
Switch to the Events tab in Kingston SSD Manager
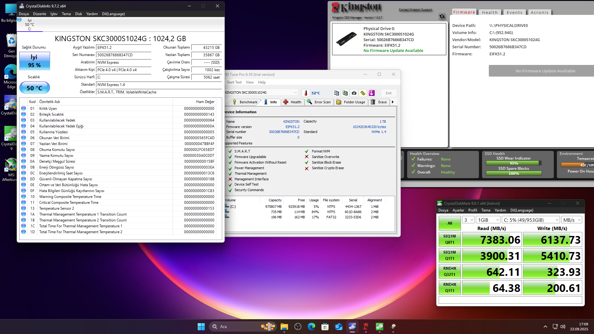tap(514, 12)
